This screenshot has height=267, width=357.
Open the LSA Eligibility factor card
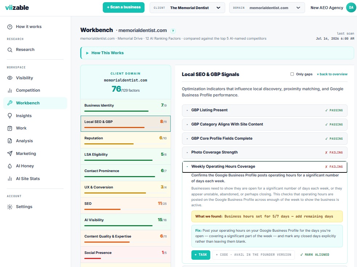[x=125, y=156]
